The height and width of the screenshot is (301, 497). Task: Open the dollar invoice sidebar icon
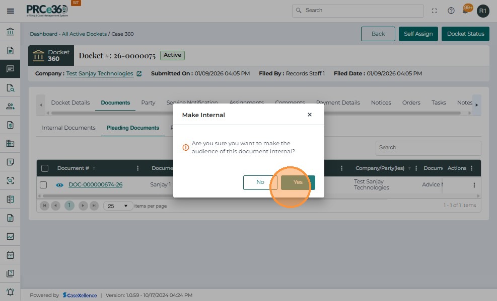[x=10, y=125]
